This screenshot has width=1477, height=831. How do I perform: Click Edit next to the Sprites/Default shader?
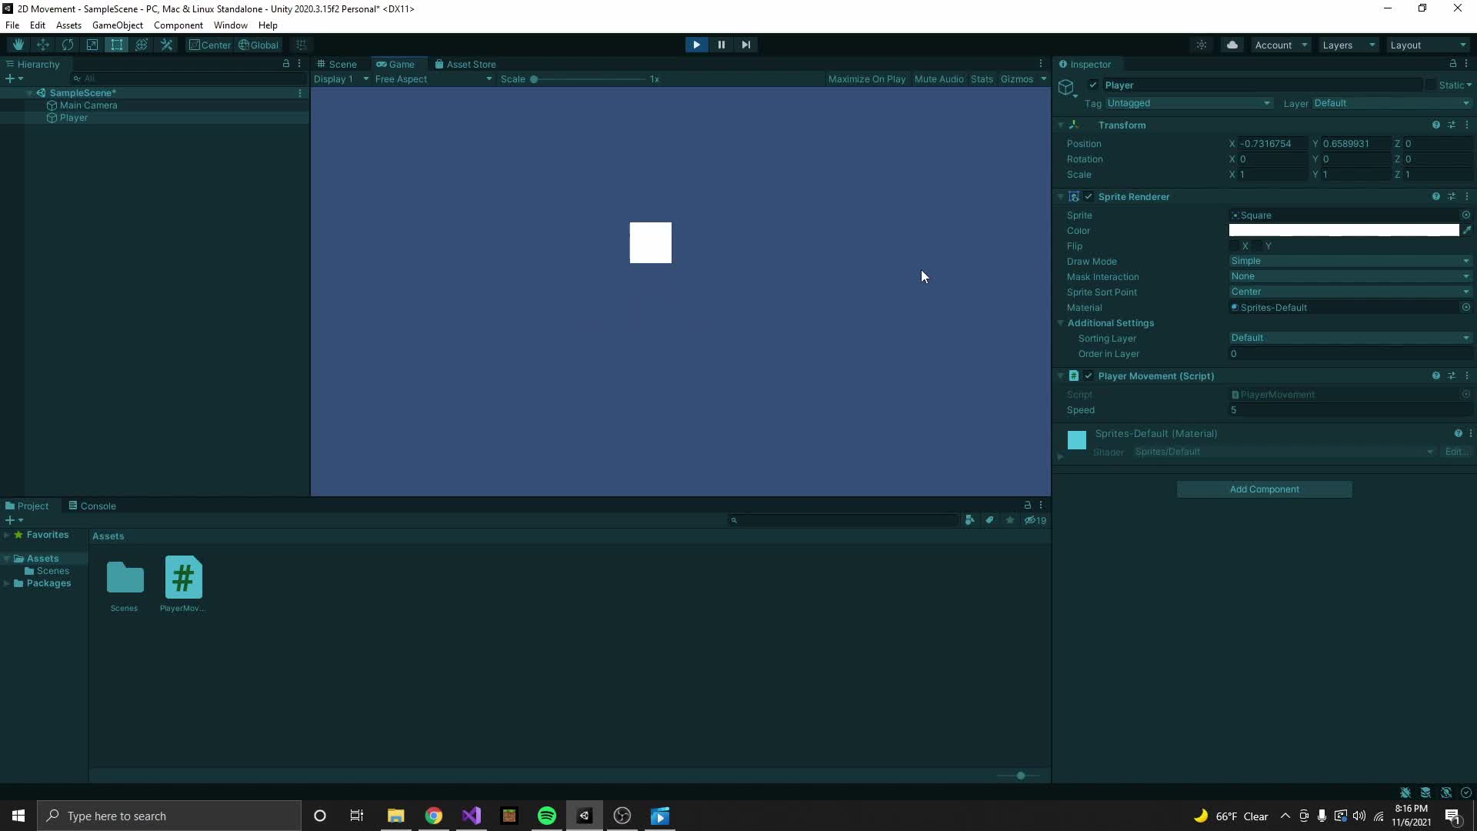click(x=1456, y=452)
